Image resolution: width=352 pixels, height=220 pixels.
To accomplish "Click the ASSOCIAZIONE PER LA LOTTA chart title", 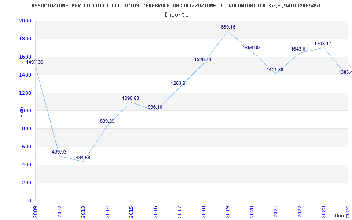I will [176, 6].
